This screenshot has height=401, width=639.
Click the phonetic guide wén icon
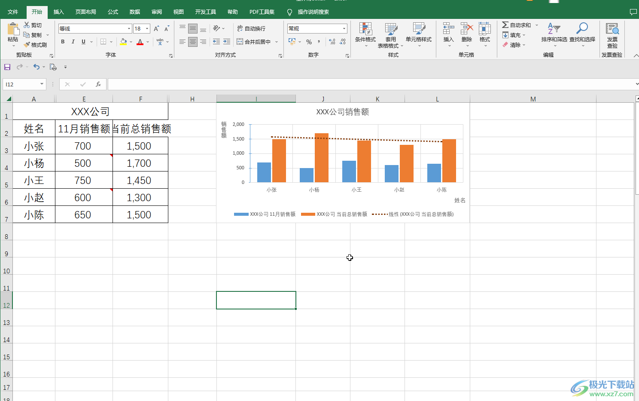tap(160, 42)
